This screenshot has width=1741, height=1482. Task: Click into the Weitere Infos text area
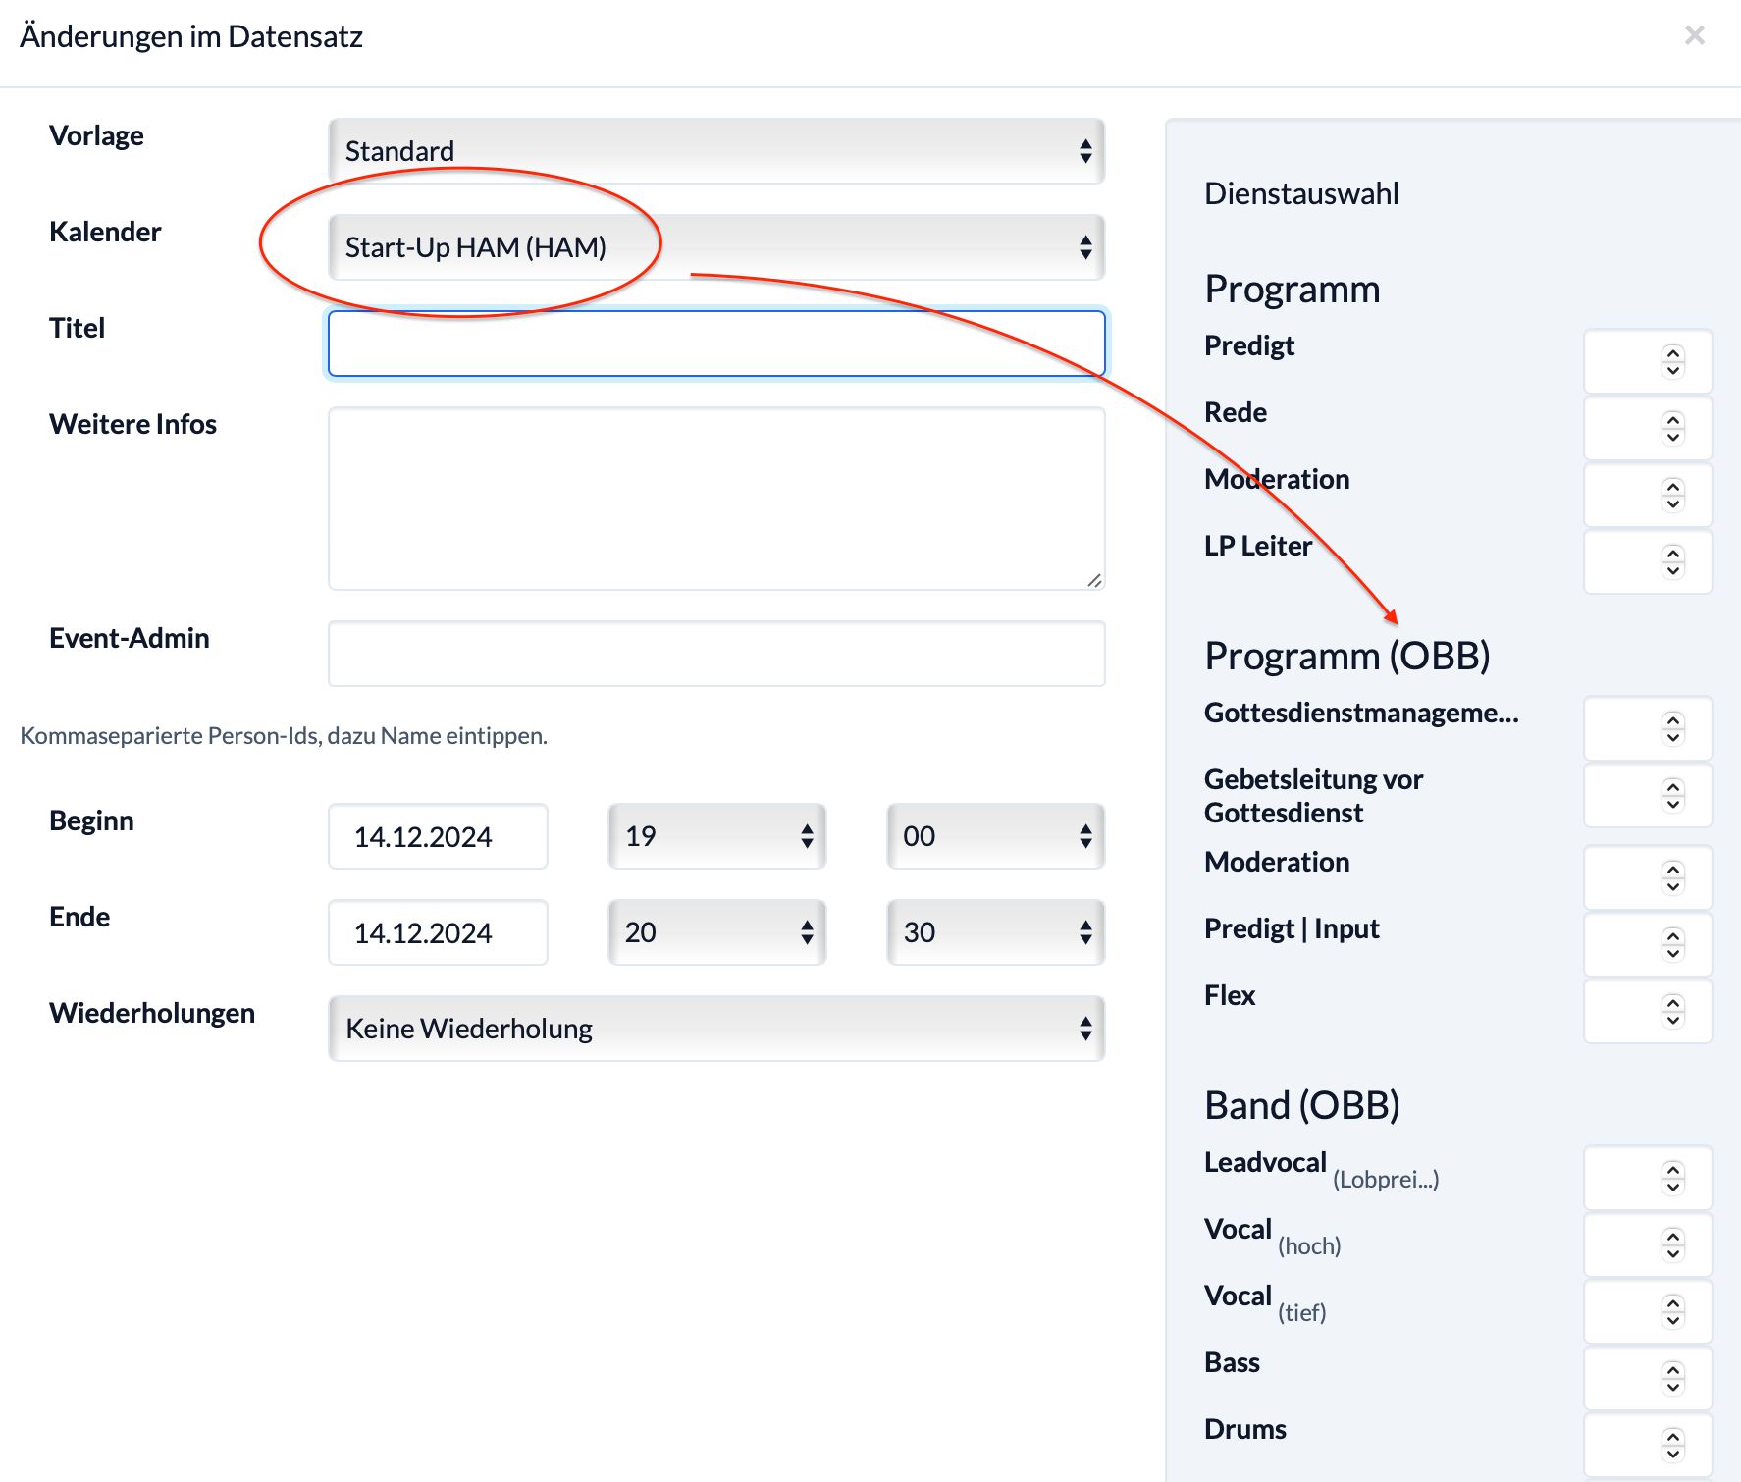point(716,499)
